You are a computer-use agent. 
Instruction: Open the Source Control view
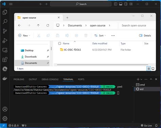click(x=5, y=31)
